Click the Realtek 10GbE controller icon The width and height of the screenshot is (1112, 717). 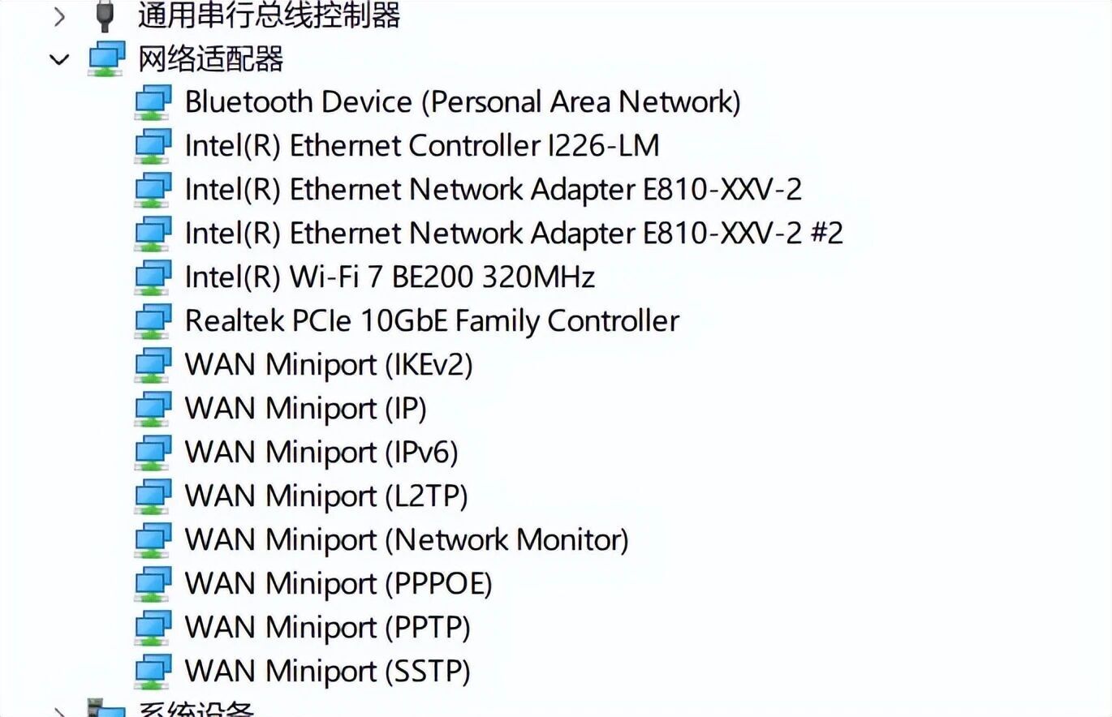[x=153, y=321]
